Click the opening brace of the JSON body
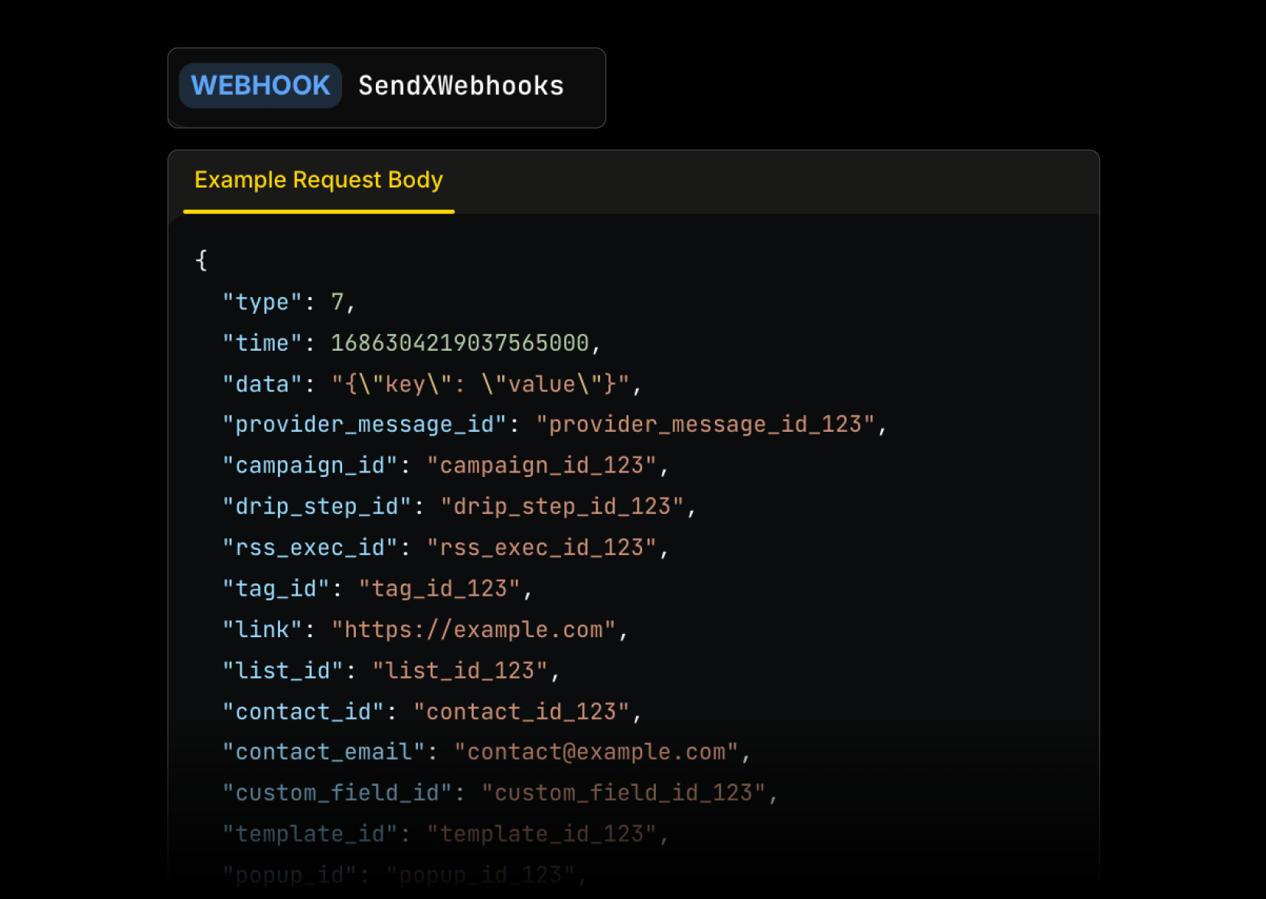Screen dimensions: 1266x899 click(201, 260)
